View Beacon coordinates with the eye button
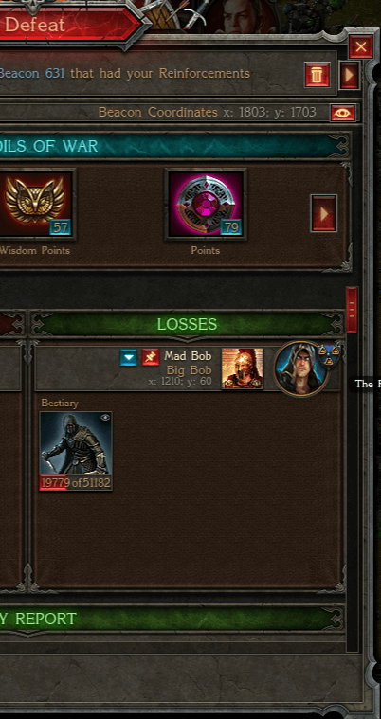The width and height of the screenshot is (381, 719). click(343, 113)
